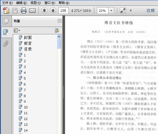The image size is (158, 134).
Task: Click the Create PDF icon
Action: coord(6,11)
